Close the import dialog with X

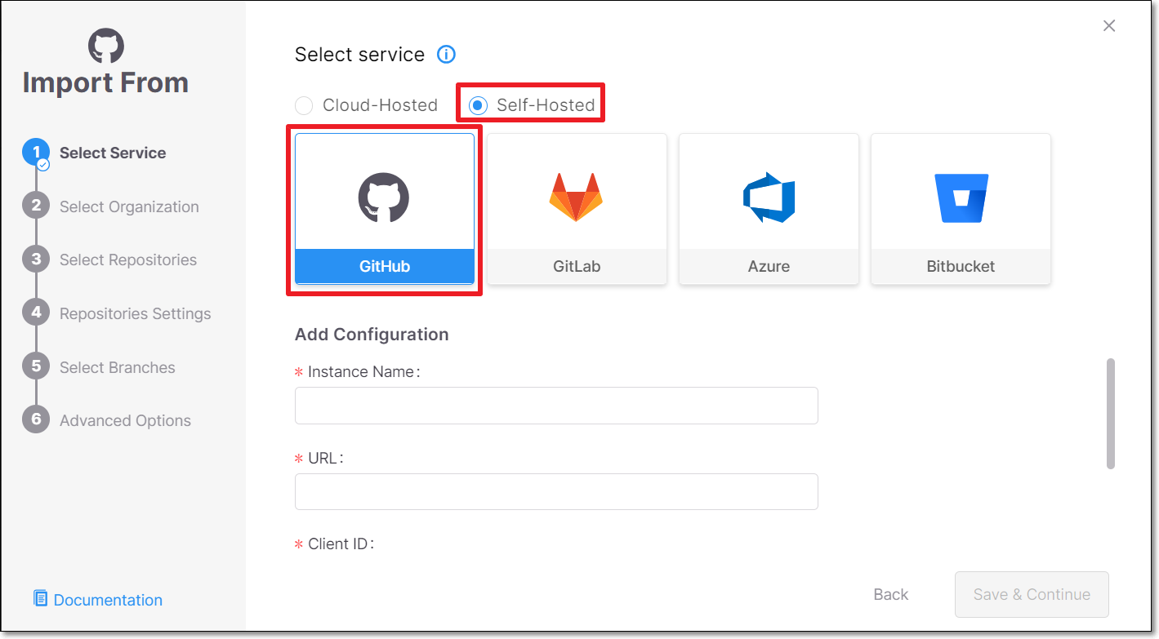[x=1109, y=26]
